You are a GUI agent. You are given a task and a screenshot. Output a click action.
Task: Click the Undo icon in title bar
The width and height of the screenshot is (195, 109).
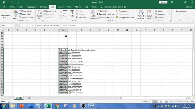pos(8,2)
